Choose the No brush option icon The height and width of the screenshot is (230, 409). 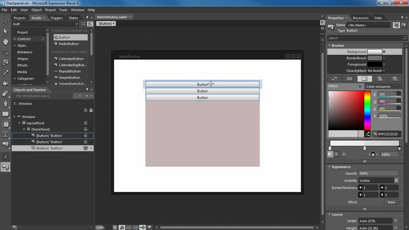point(335,79)
